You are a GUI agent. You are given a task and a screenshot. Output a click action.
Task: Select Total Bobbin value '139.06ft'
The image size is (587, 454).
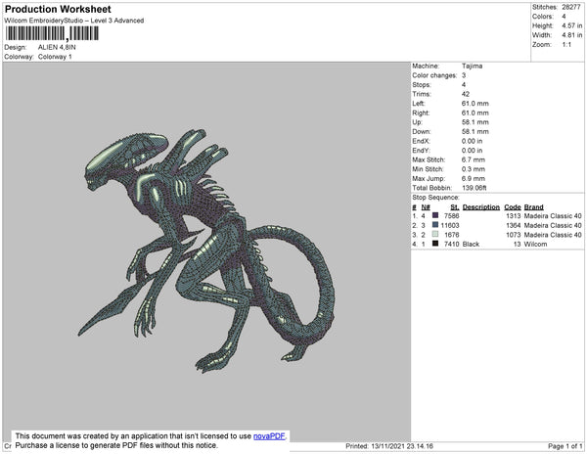click(x=474, y=188)
